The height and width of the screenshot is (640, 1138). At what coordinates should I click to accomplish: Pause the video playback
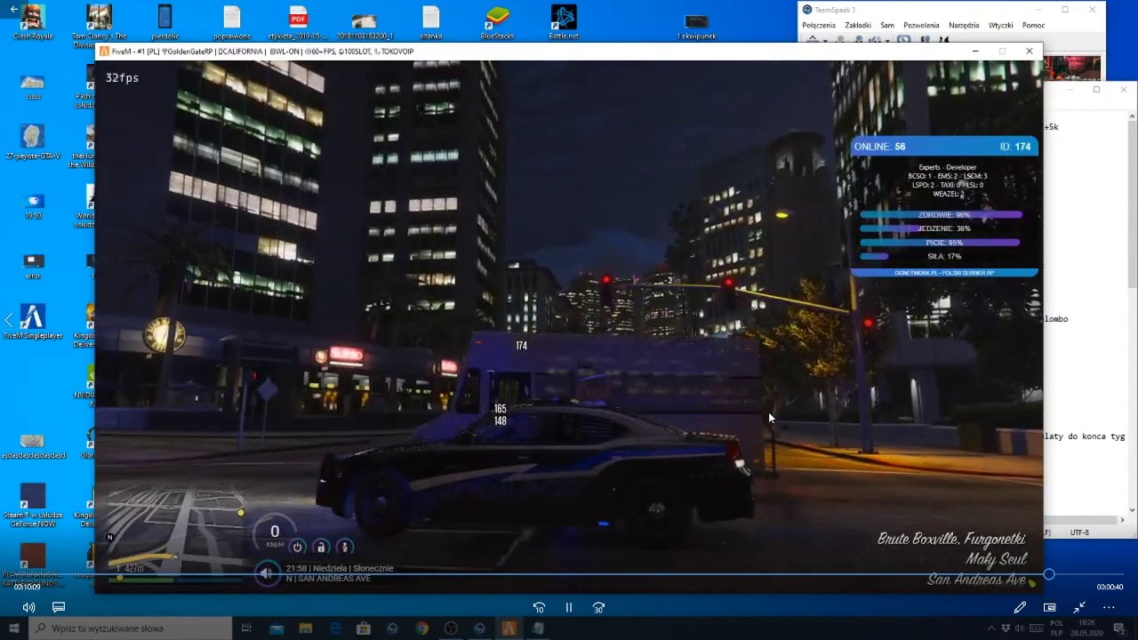coord(569,607)
